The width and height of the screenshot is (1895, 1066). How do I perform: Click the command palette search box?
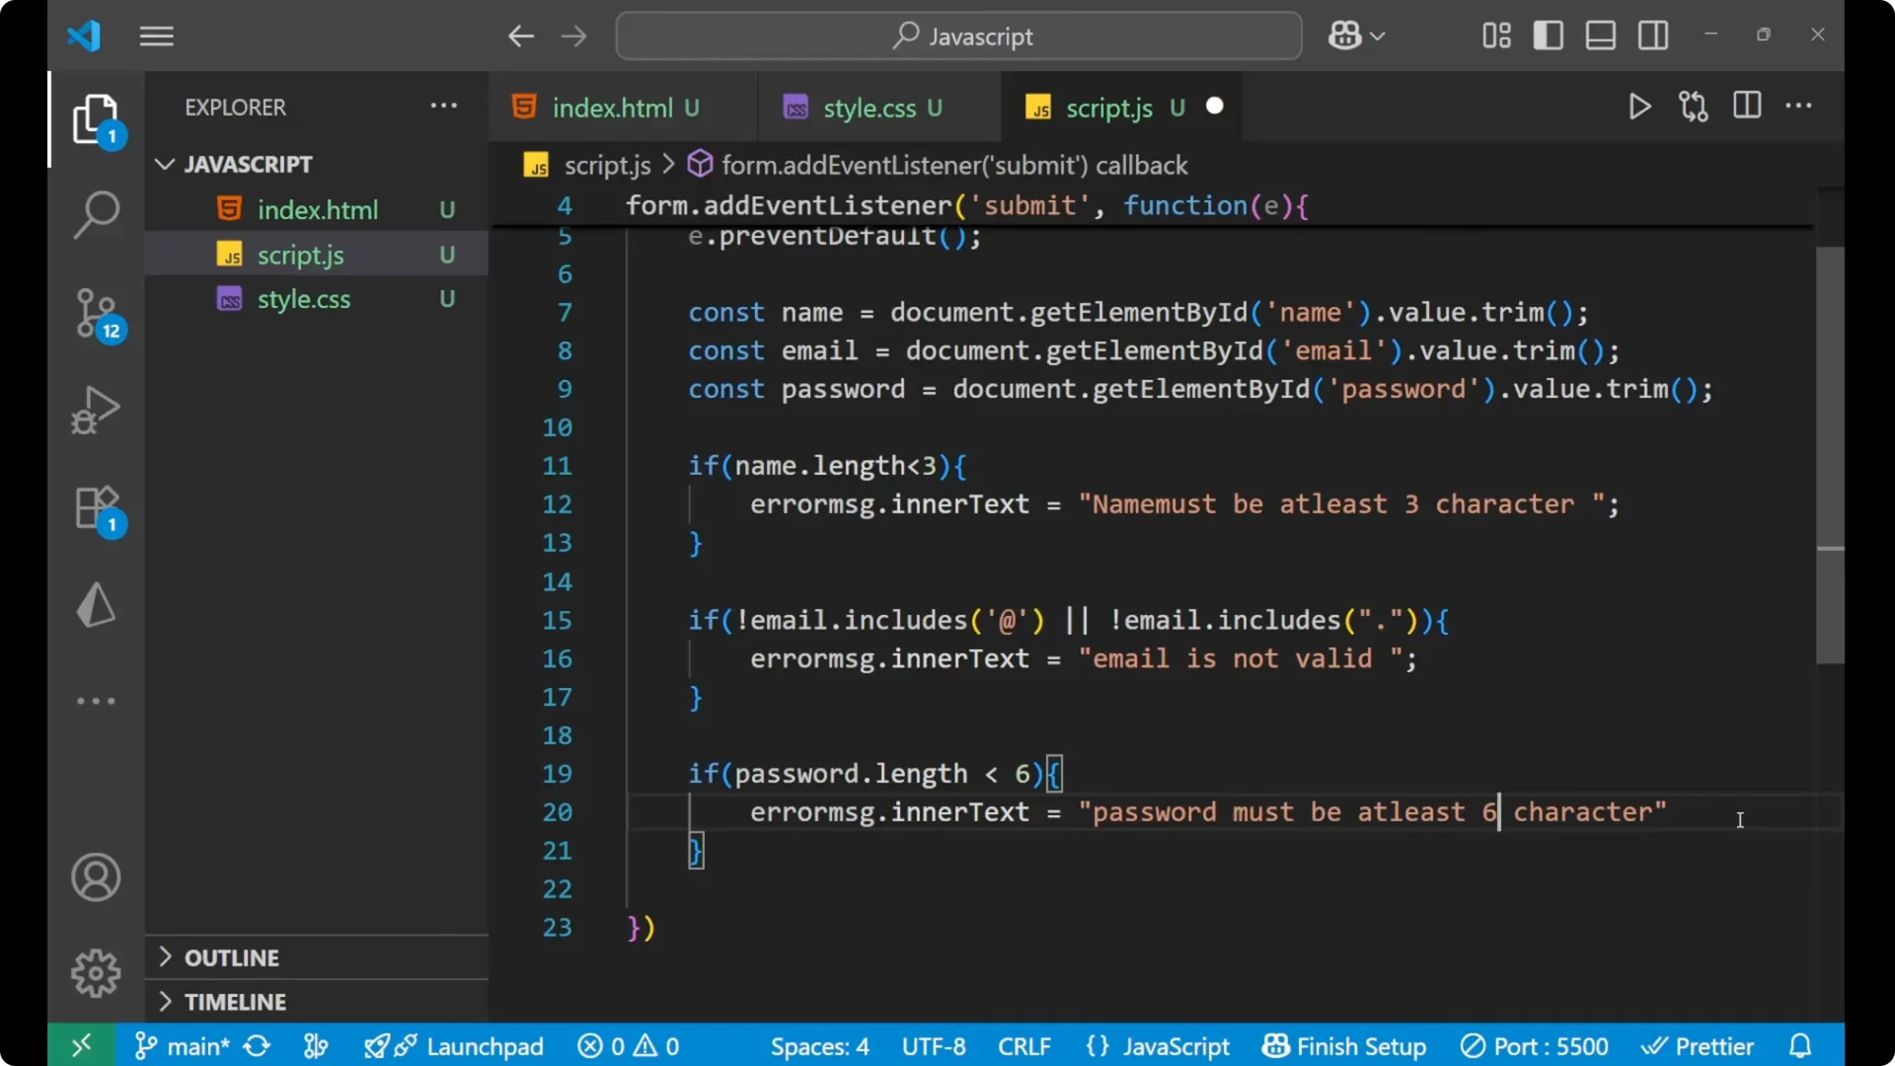coord(956,36)
